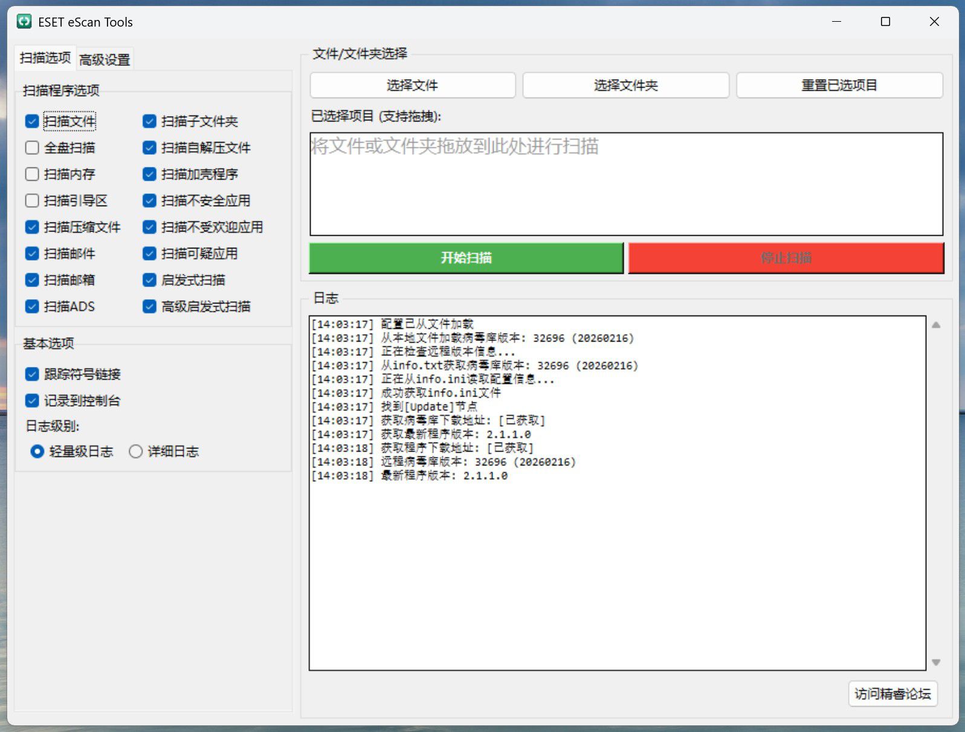This screenshot has width=965, height=732.
Task: Select 详细日志 radio button
Action: pos(136,452)
